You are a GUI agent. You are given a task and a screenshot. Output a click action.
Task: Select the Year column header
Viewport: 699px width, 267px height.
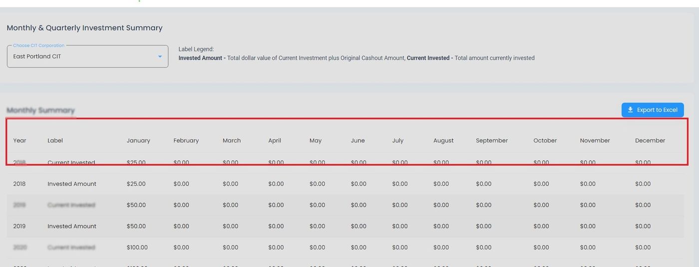pyautogui.click(x=19, y=141)
